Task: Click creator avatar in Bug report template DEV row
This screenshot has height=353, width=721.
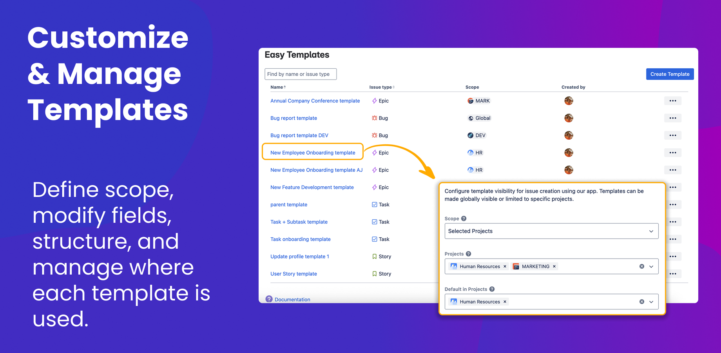Action: click(569, 135)
